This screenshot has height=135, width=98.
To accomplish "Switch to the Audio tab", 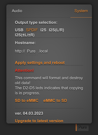I will pos(17,11).
